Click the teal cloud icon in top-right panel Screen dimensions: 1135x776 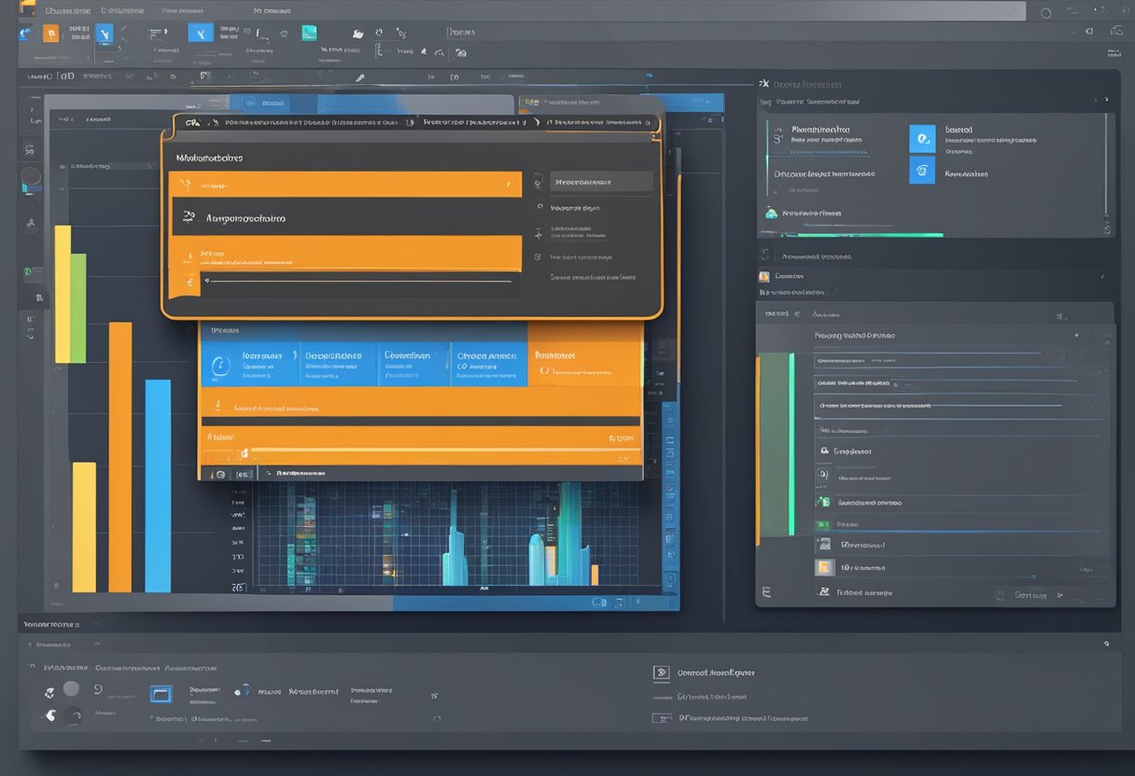[x=771, y=213]
